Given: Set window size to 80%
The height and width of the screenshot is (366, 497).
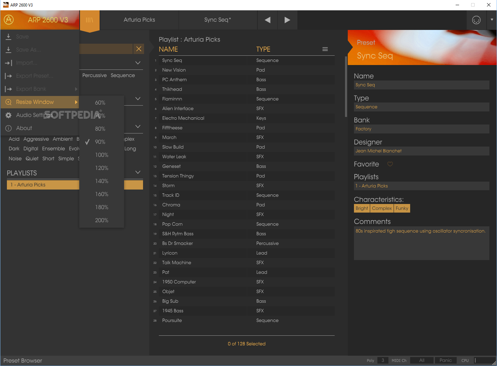Looking at the screenshot, I should pyautogui.click(x=102, y=129).
